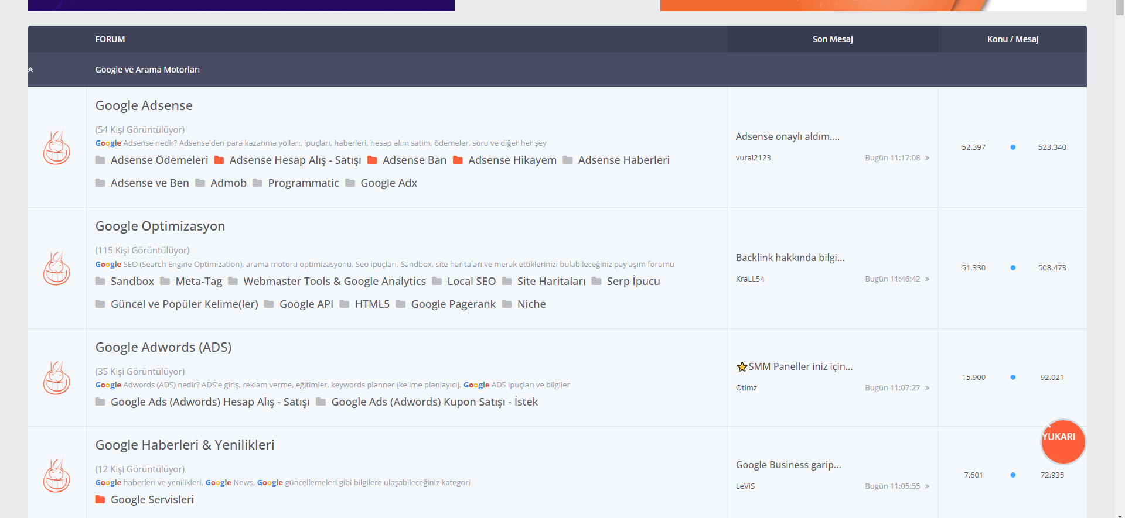
Task: Go to last post arrow for Google Business garip
Action: click(927, 486)
